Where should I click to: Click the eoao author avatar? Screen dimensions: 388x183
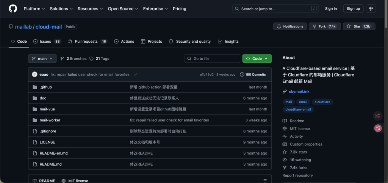pos(35,74)
